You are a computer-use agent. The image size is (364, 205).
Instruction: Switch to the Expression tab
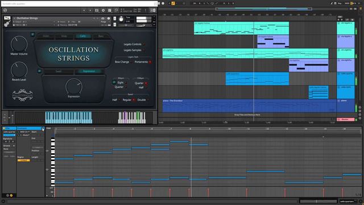point(89,71)
